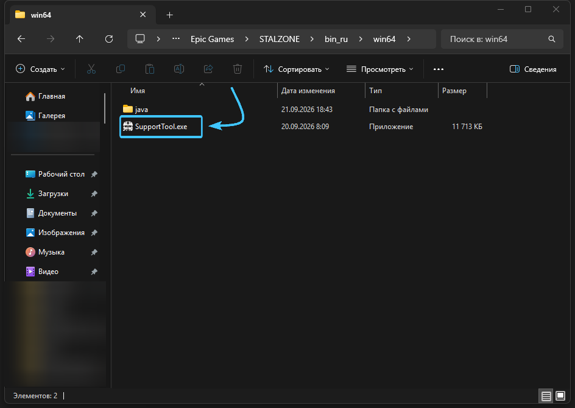
Task: Navigate to STALZONE in breadcrumb path
Action: (280, 39)
